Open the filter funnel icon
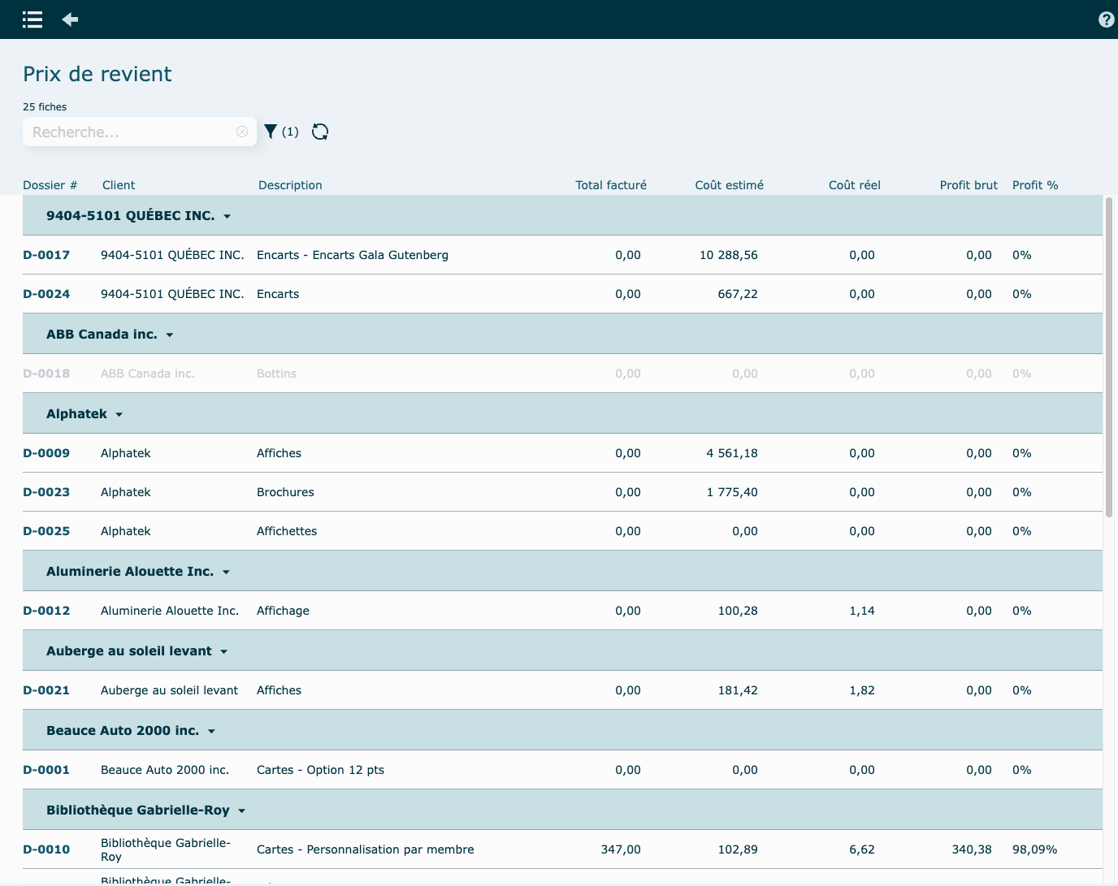Screen dimensions: 1118x886 [x=271, y=132]
